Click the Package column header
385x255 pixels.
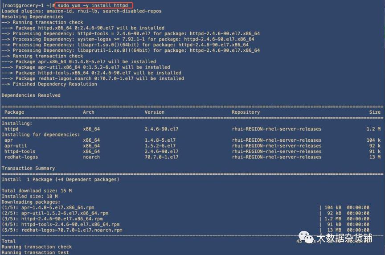(14, 112)
